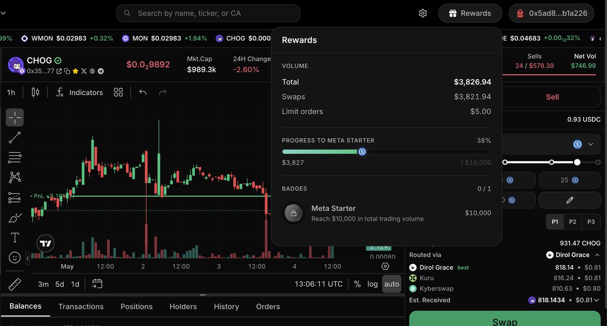Click the Meta Starter progress bar marker
The width and height of the screenshot is (607, 326).
[x=362, y=151]
